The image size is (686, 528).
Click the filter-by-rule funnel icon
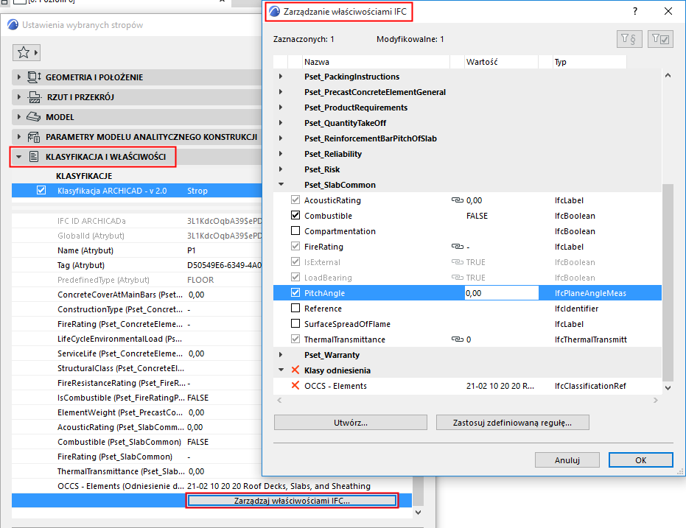point(629,38)
